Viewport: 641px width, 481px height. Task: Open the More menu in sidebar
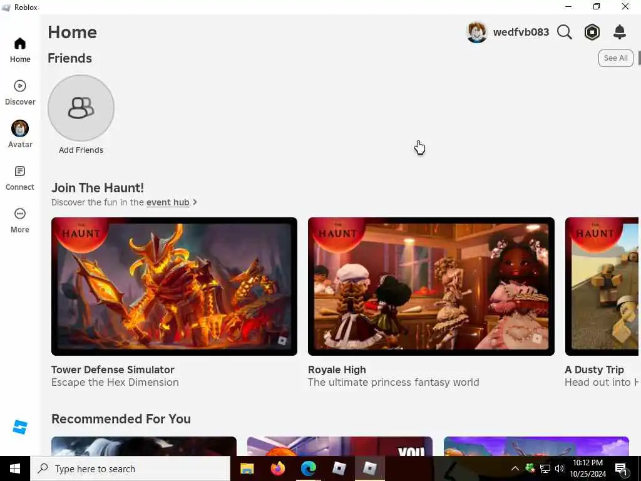tap(20, 221)
